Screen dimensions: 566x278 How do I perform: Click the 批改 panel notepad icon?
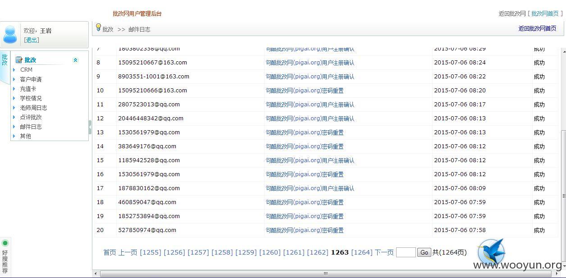19,59
